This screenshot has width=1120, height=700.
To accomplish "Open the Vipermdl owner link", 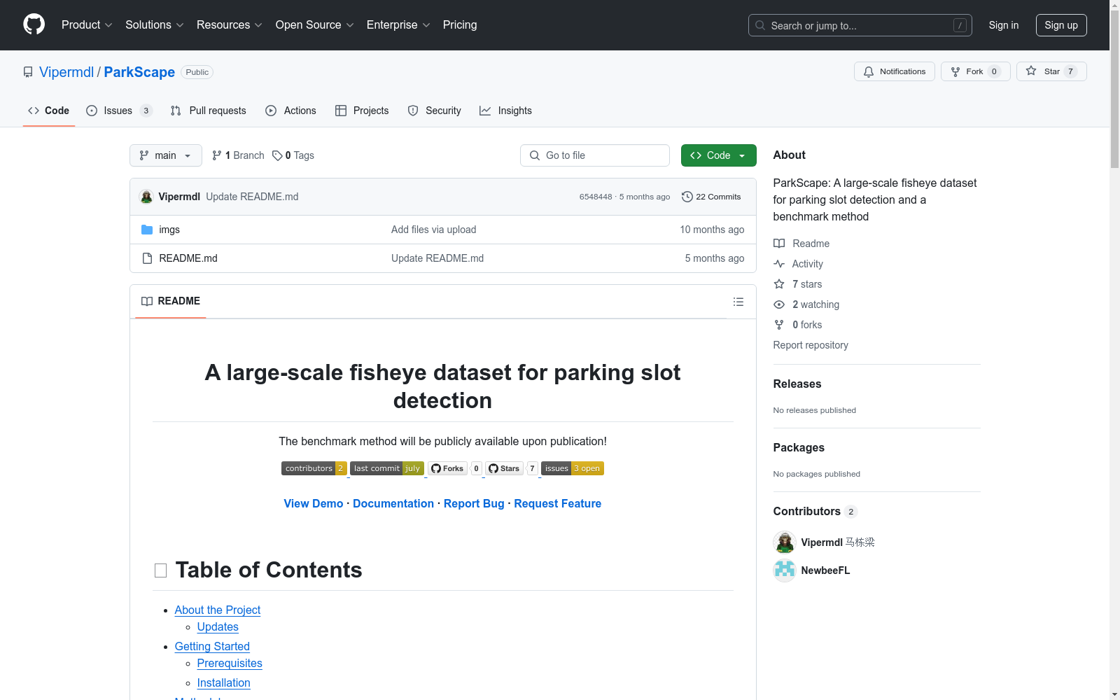I will 66,72.
